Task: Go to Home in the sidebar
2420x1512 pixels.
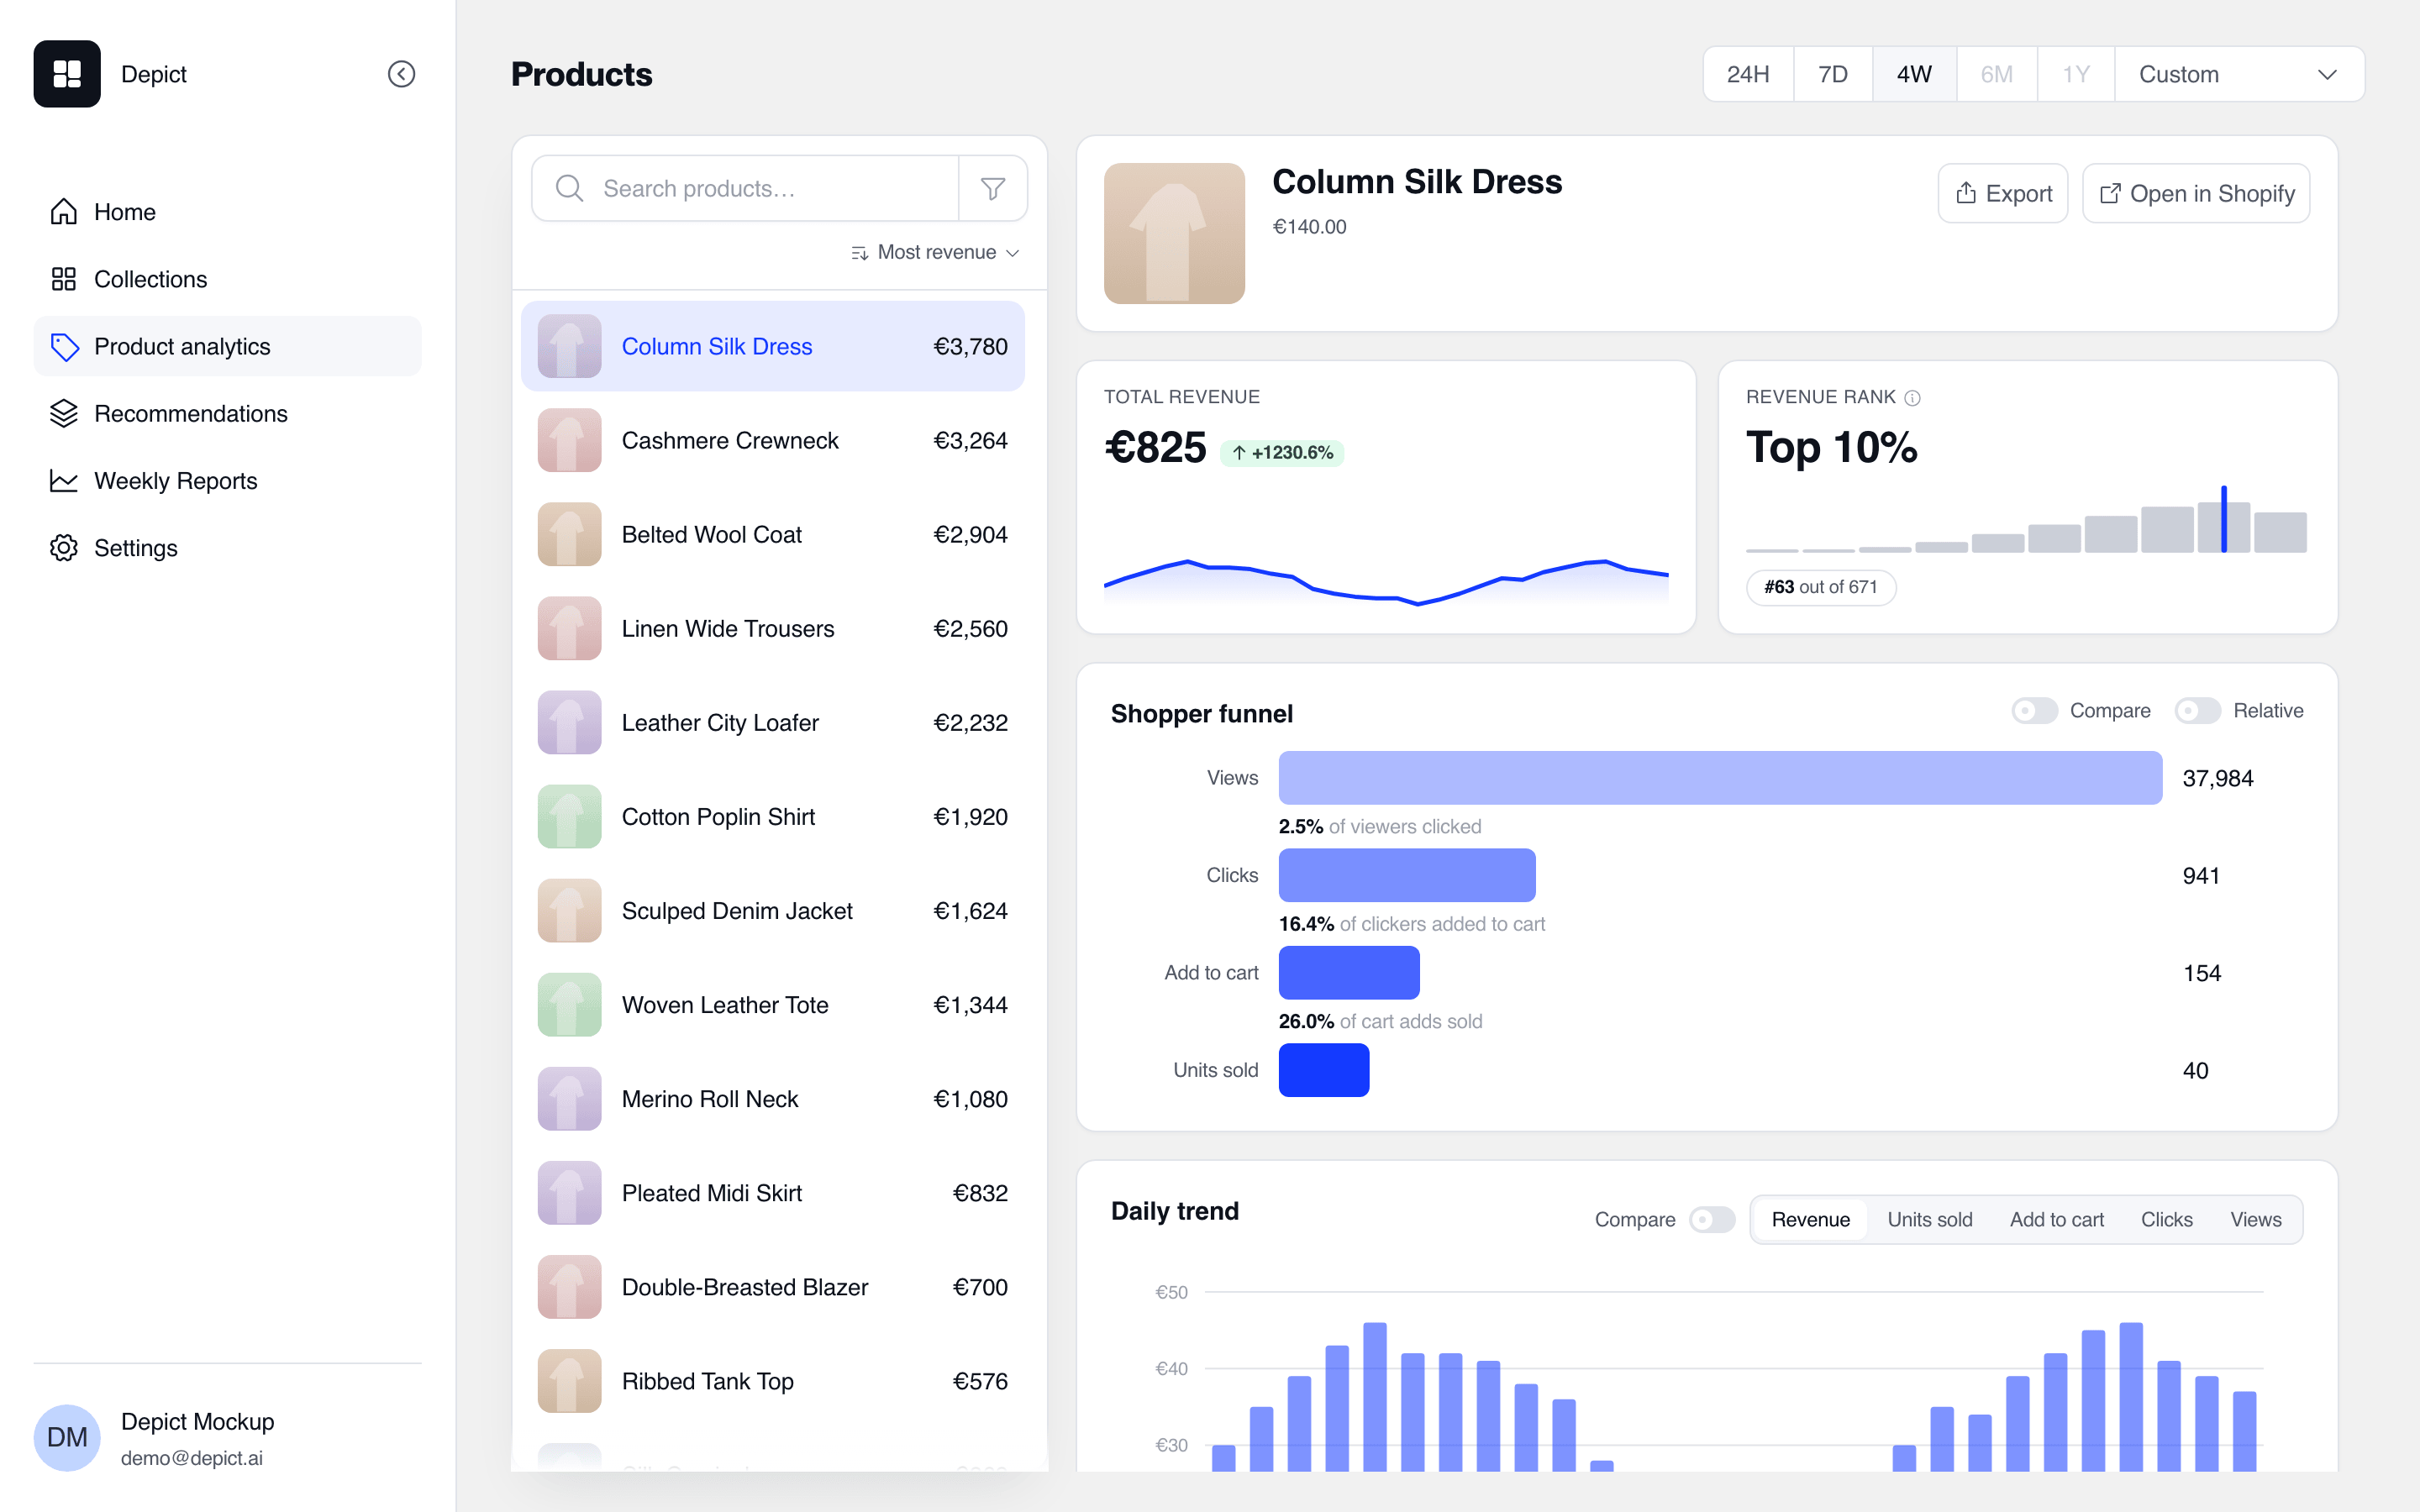Action: 227,212
